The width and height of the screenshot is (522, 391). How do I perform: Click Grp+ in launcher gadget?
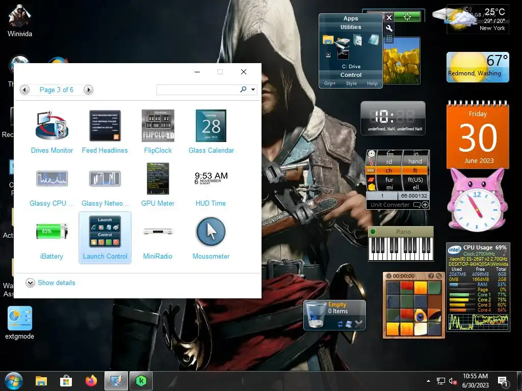pos(330,83)
